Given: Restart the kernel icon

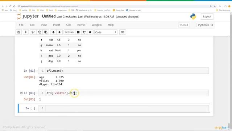Looking at the screenshot, I should pos(84,32).
